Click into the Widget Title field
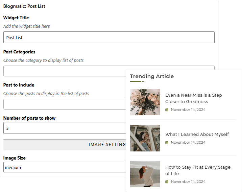Image resolution: width=242 pixels, height=192 pixels. pos(109,38)
